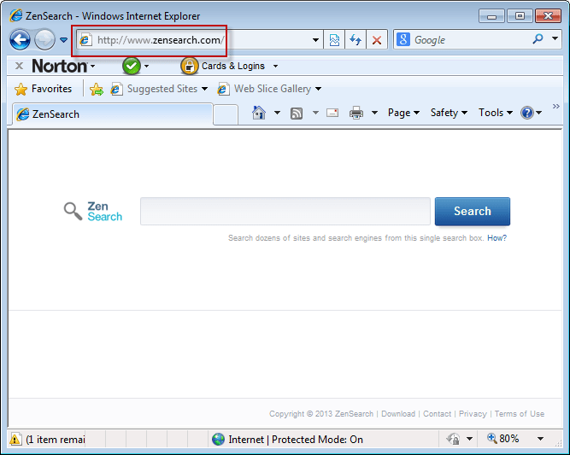
Task: Refresh the page with the Refresh icon
Action: click(x=356, y=40)
